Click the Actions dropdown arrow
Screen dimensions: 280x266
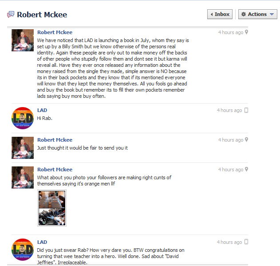pos(272,14)
